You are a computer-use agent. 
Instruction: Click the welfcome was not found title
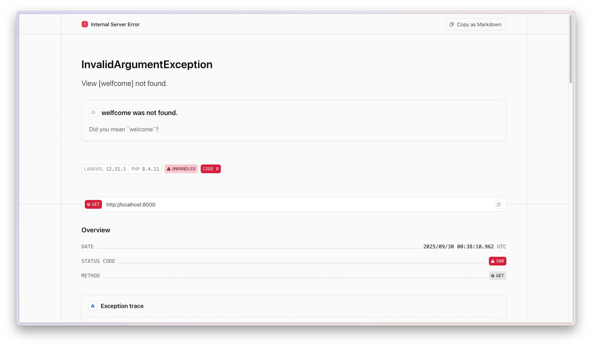click(140, 113)
